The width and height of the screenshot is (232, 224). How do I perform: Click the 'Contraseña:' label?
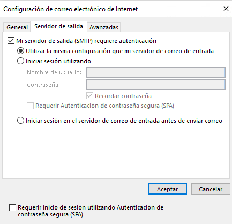click(43, 85)
